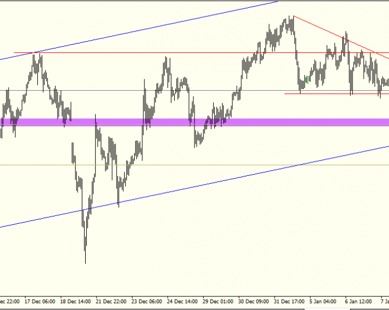Click the 31 Dec 17:00 time label
Image resolution: width=389 pixels, height=310 pixels.
pyautogui.click(x=289, y=302)
